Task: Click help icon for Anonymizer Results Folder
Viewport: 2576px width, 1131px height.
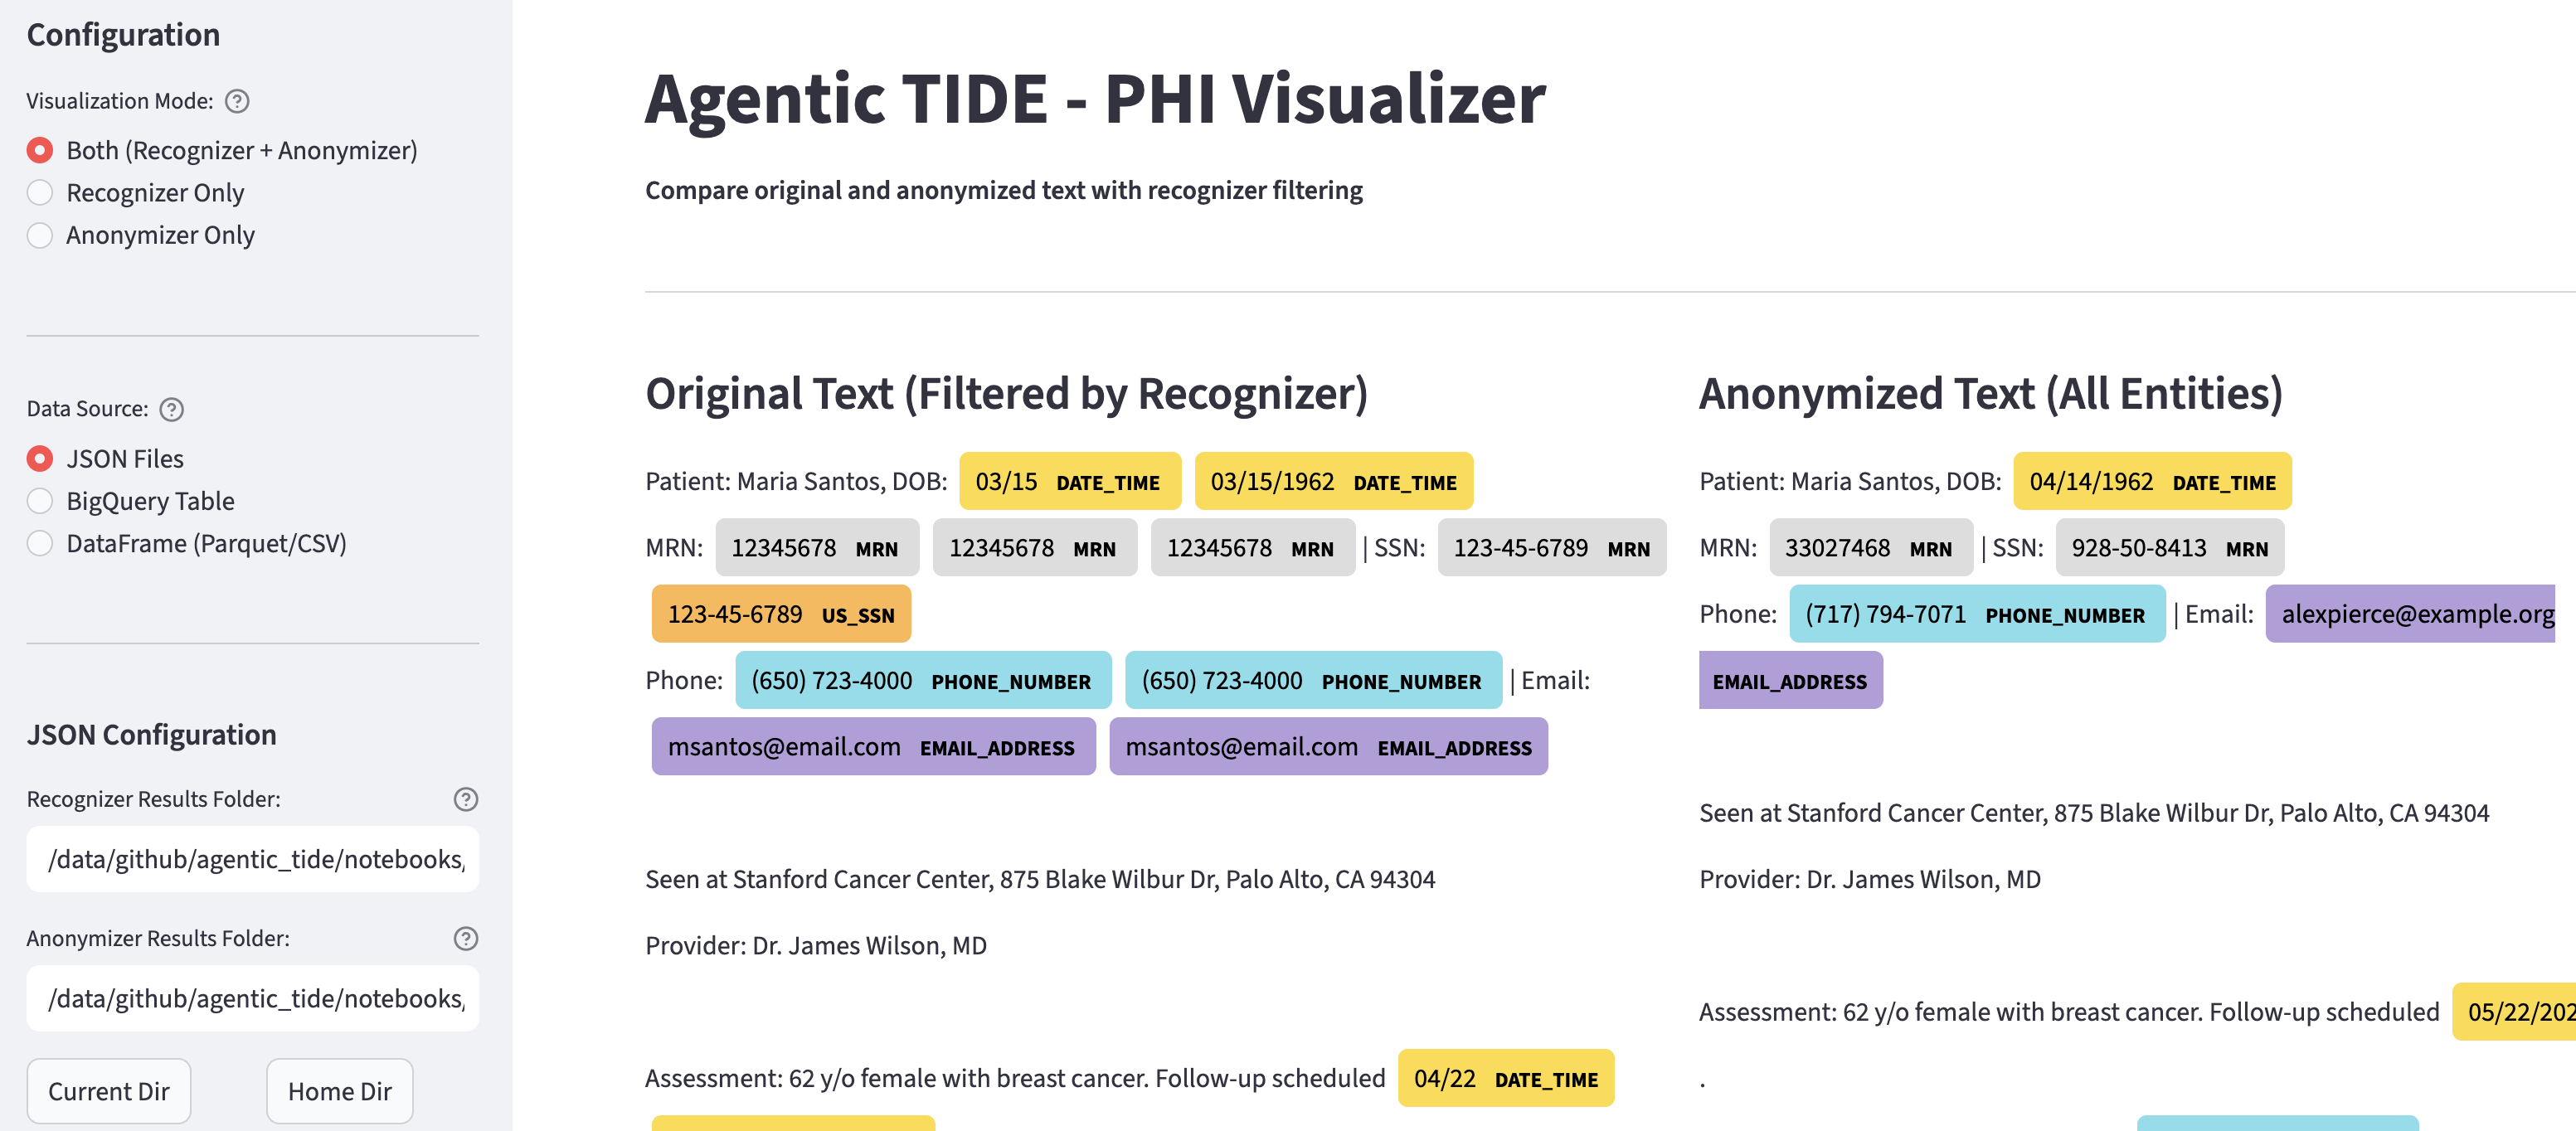Action: click(x=465, y=938)
